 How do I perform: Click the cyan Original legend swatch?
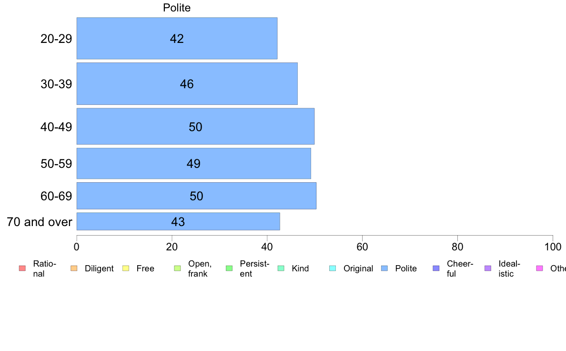(333, 268)
